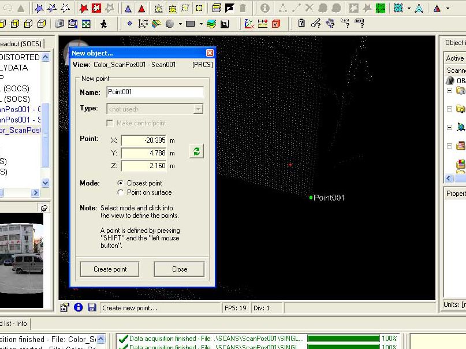The width and height of the screenshot is (466, 349).
Task: Open the dropdown arrow next to the gray rectangle
Action: 201,24
